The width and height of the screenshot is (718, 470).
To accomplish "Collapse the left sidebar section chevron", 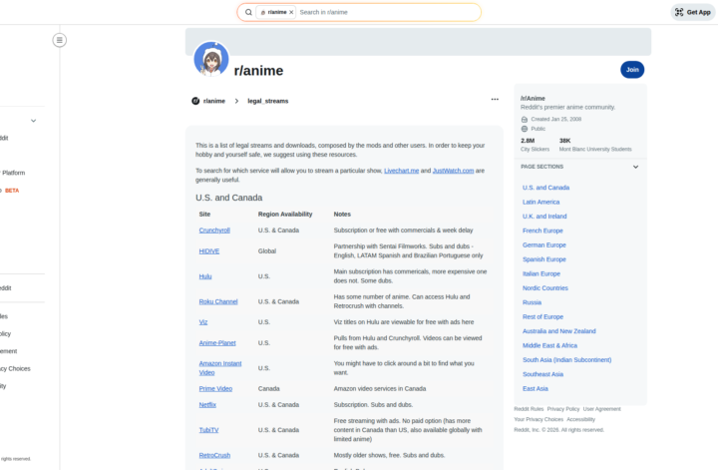I will (x=33, y=121).
